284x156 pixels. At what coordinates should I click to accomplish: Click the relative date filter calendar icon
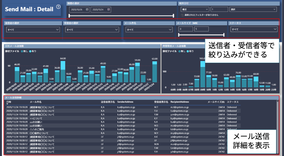pos(182,15)
